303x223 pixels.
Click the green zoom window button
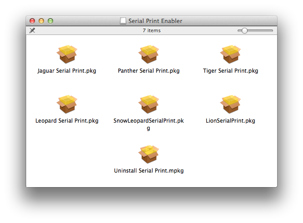[x=50, y=21]
